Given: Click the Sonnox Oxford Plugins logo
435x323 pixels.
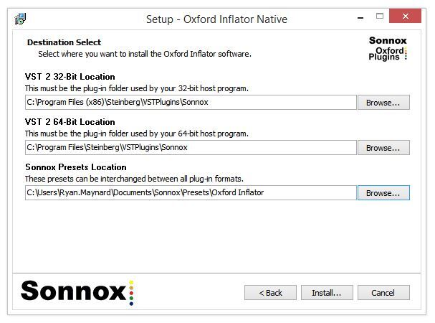Looking at the screenshot, I should click(x=388, y=48).
